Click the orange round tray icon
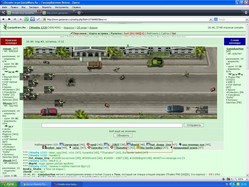Image resolution: width=249 pixels, height=187 pixels. (238, 184)
